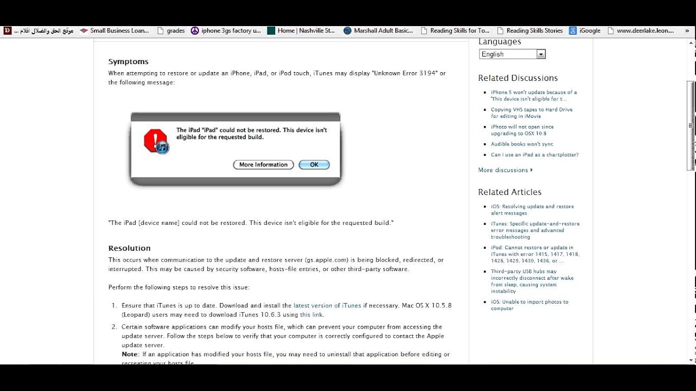
Task: Open 'iOS: Unable to import photos' article
Action: click(x=529, y=305)
